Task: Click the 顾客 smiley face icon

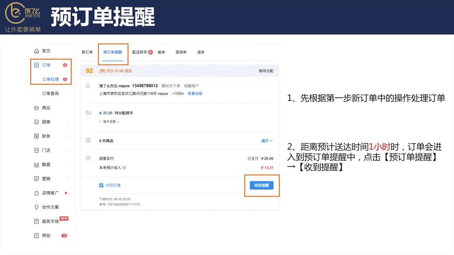Action: click(x=36, y=122)
